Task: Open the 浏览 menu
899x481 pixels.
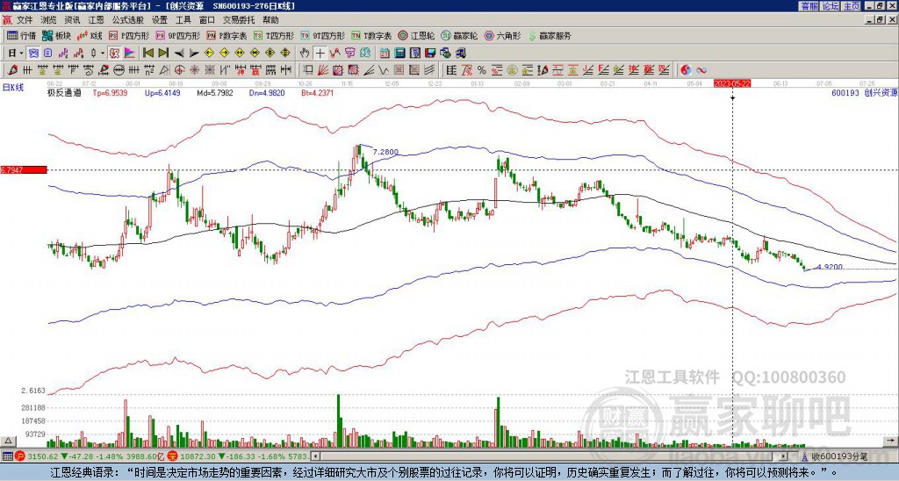Action: click(49, 19)
